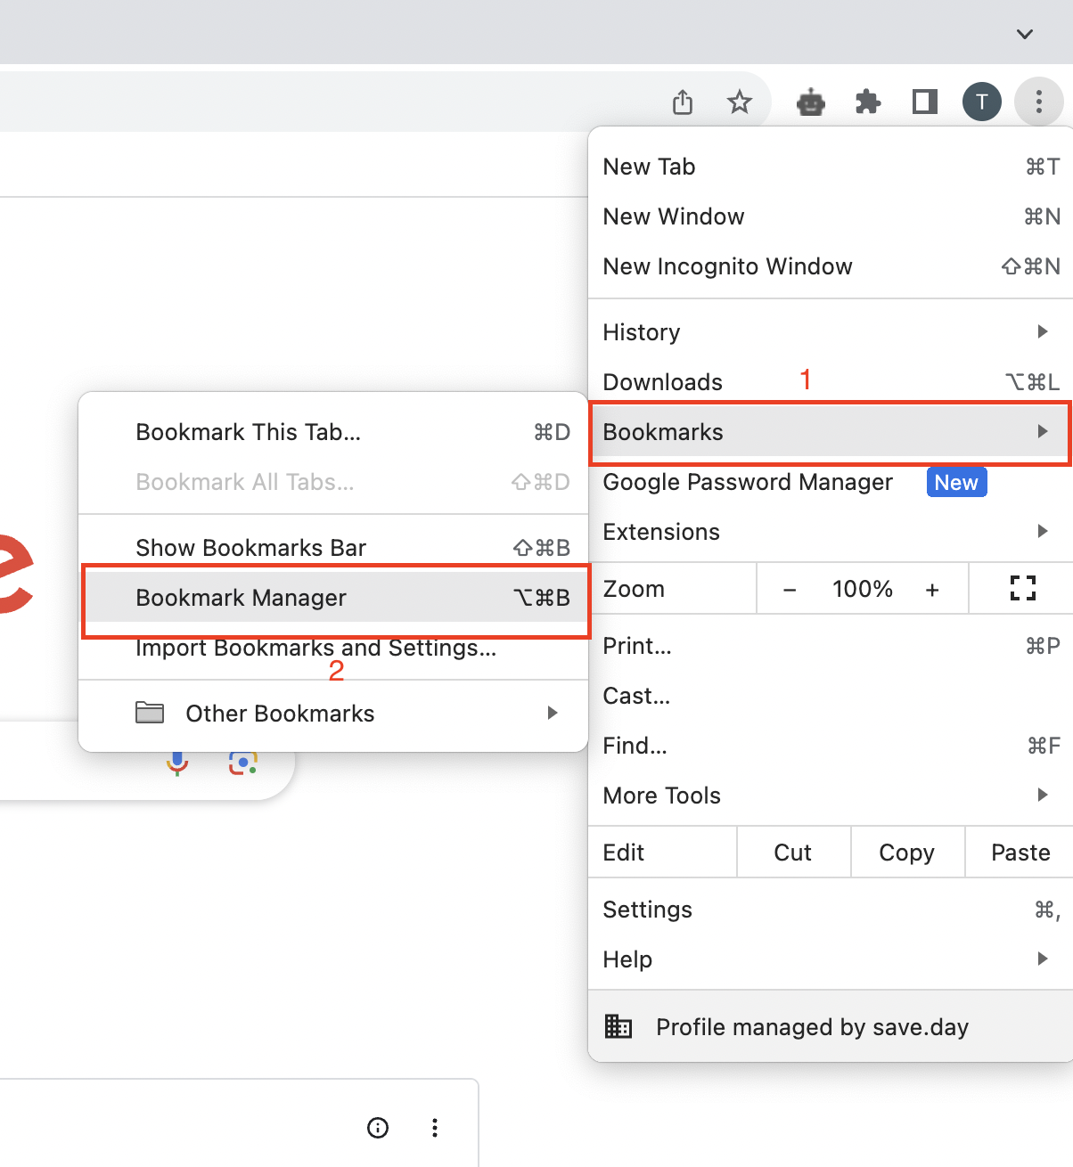The height and width of the screenshot is (1167, 1073).
Task: Select New Incognito Window
Action: pos(727,265)
